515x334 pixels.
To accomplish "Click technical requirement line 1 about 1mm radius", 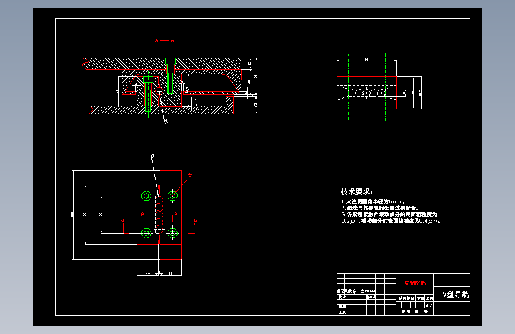I will pos(373,201).
